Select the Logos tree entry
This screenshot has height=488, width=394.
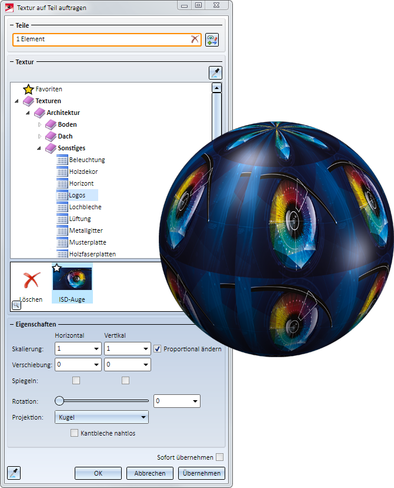(77, 195)
